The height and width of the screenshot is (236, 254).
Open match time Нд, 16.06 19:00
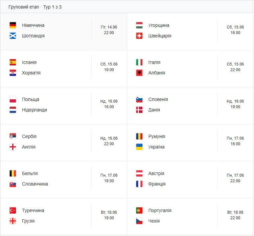click(x=235, y=104)
